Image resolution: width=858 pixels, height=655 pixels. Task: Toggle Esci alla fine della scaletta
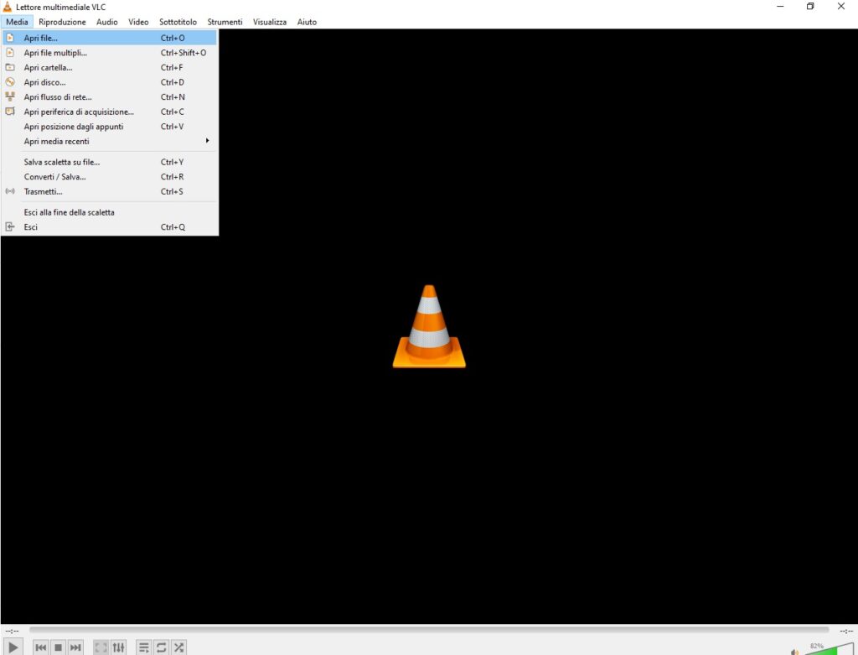110,212
